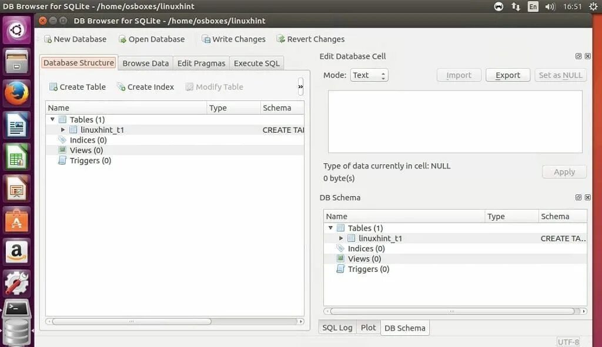Select Indices (0) in the DB Schema panel
Viewport: 602px width, 347px height.
coord(366,248)
